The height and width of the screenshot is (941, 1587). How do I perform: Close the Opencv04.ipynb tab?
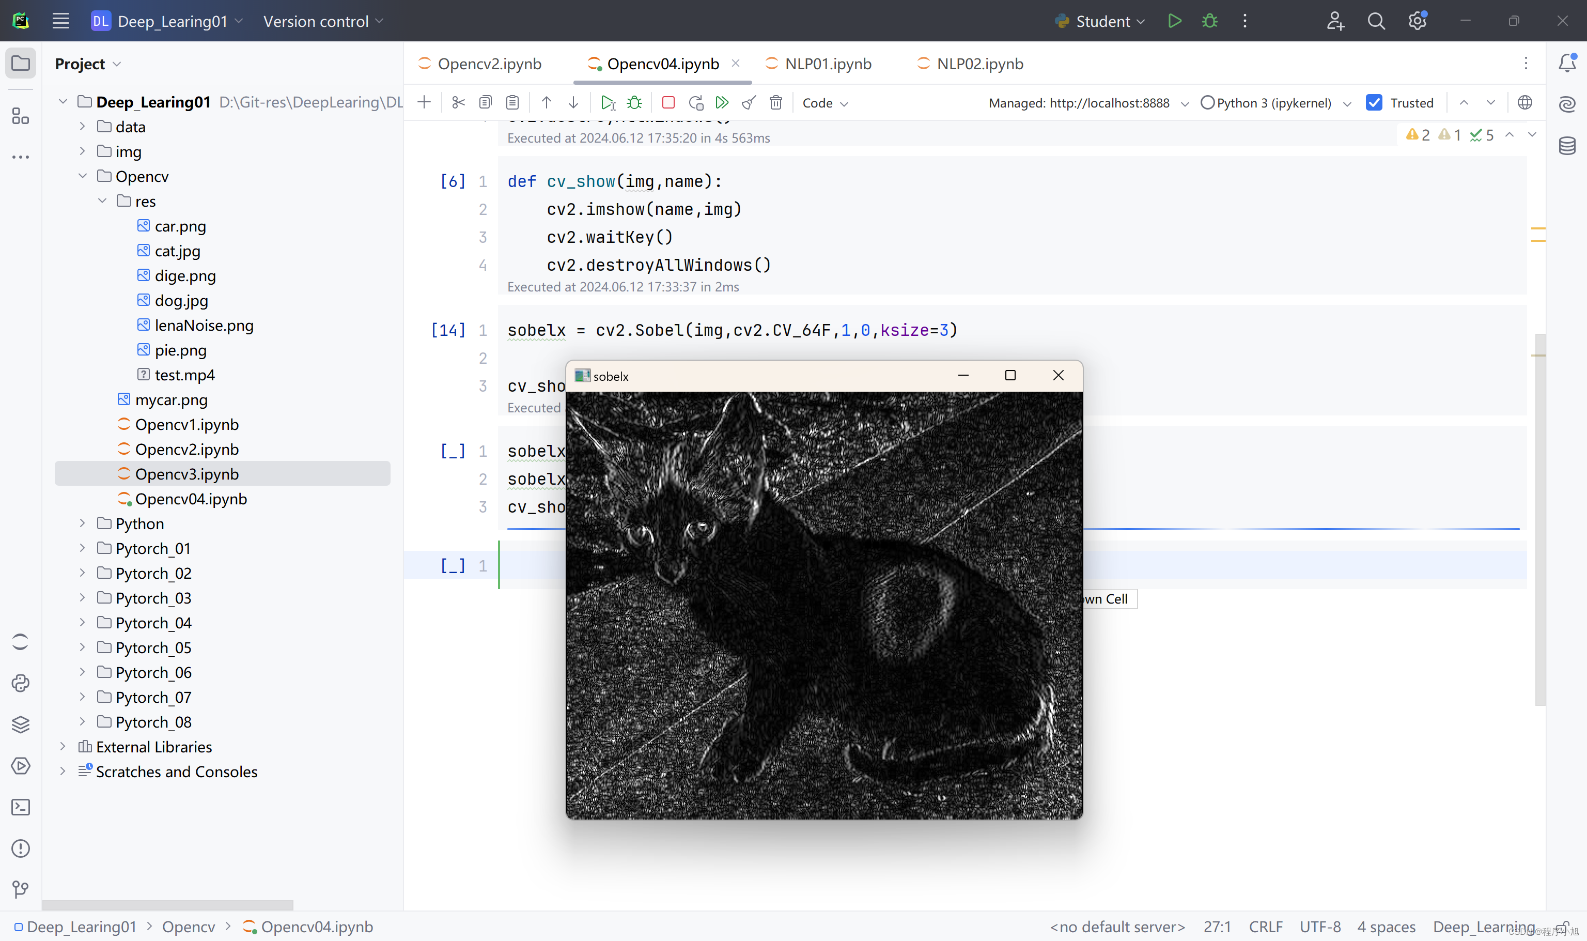735,63
